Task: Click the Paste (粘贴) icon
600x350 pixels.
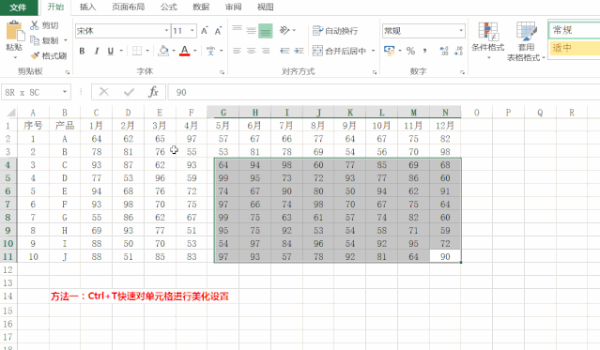Action: [14, 31]
